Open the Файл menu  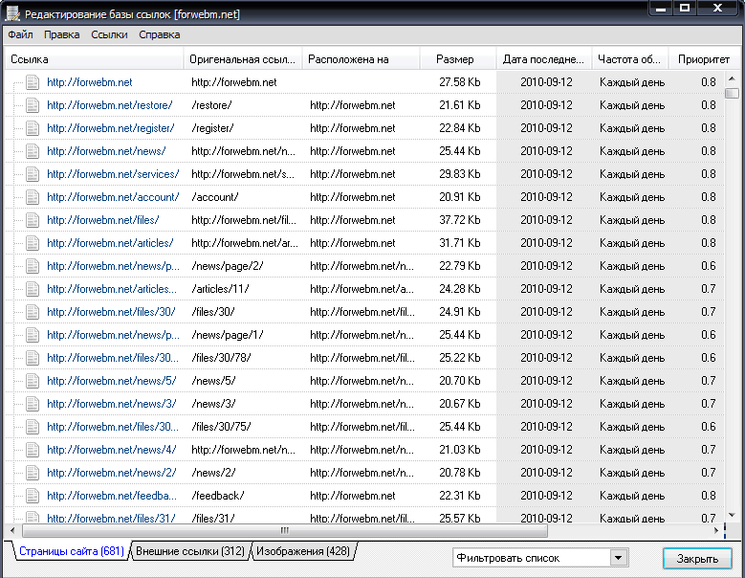(x=20, y=34)
